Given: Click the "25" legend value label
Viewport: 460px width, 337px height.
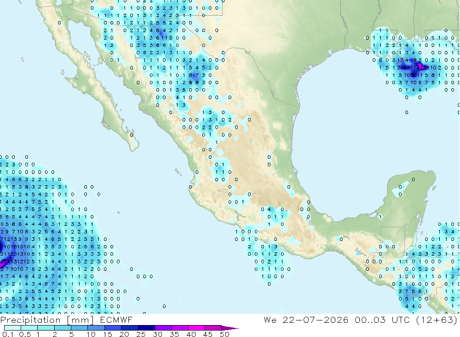Looking at the screenshot, I should (141, 334).
